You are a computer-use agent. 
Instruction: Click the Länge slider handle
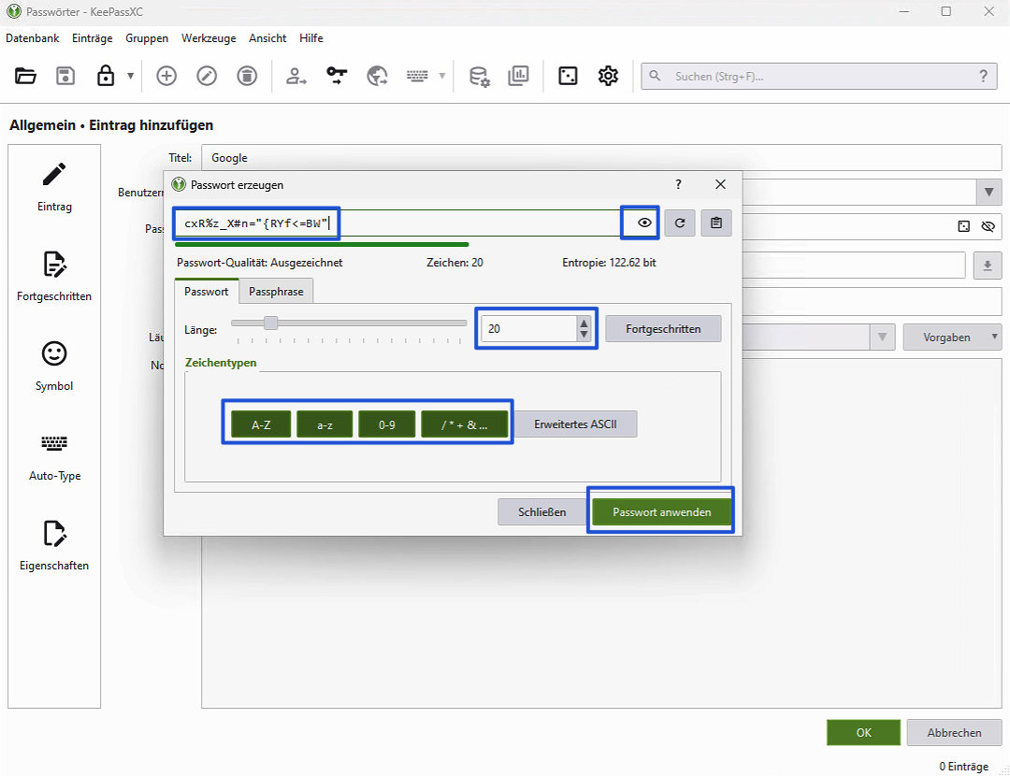click(x=270, y=323)
